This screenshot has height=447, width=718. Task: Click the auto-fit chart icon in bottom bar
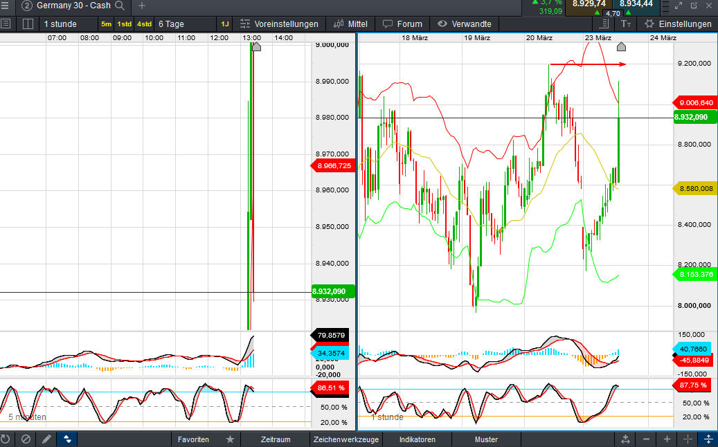coord(625,439)
